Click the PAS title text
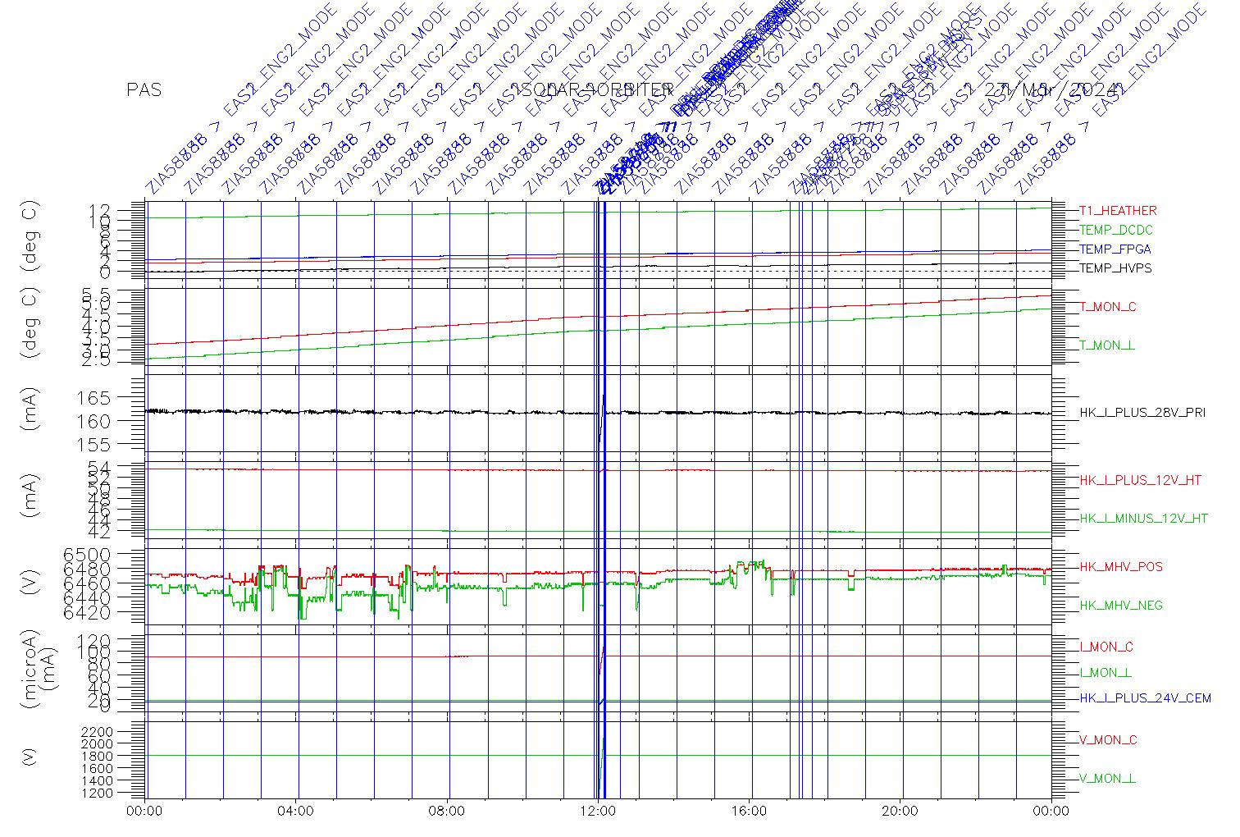1240x837 pixels. [144, 90]
